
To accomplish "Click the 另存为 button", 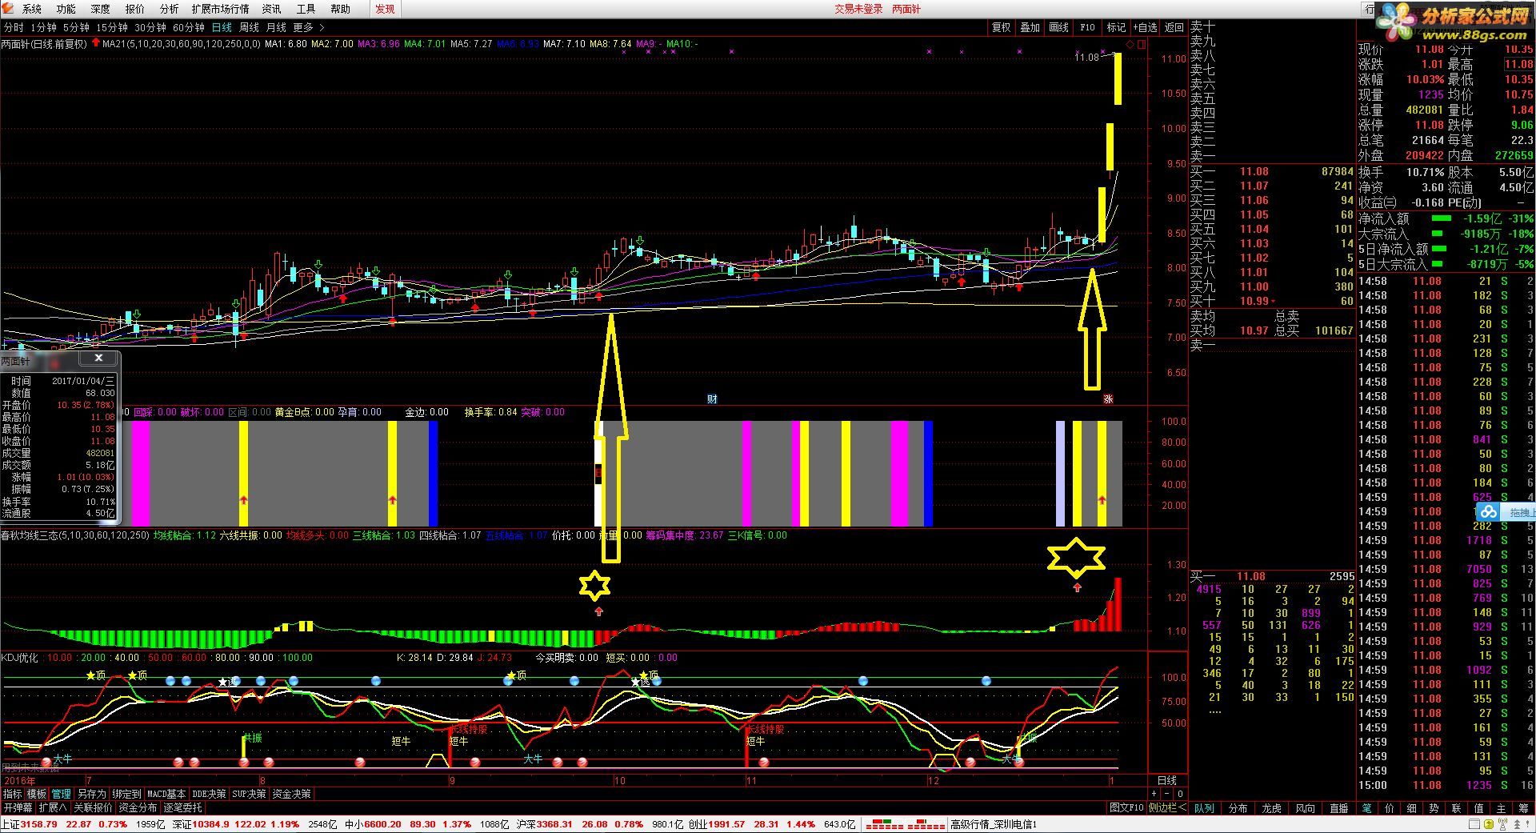I will pos(91,794).
